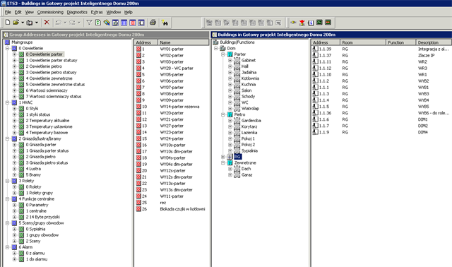The image size is (452, 267).
Task: Select device 1.1.36 row
Action: pos(381,113)
